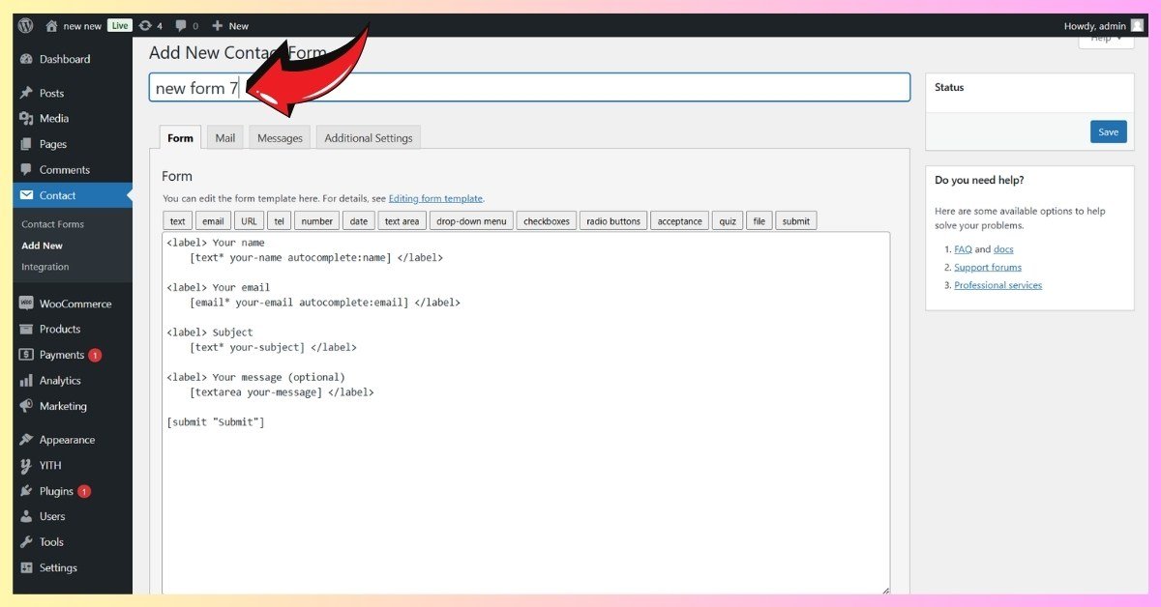The image size is (1161, 607).
Task: Click the Appearance brush icon
Action: [x=26, y=440]
